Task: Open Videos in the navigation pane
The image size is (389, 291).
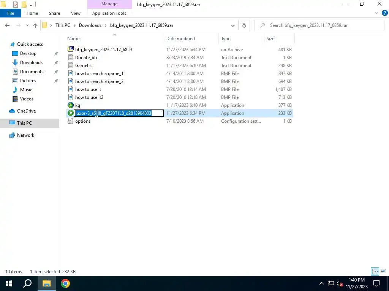Action: [27, 99]
